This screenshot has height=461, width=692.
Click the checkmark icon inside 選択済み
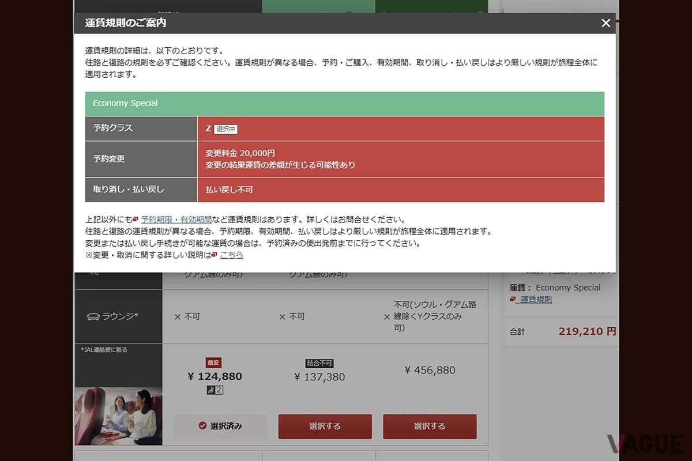point(202,426)
